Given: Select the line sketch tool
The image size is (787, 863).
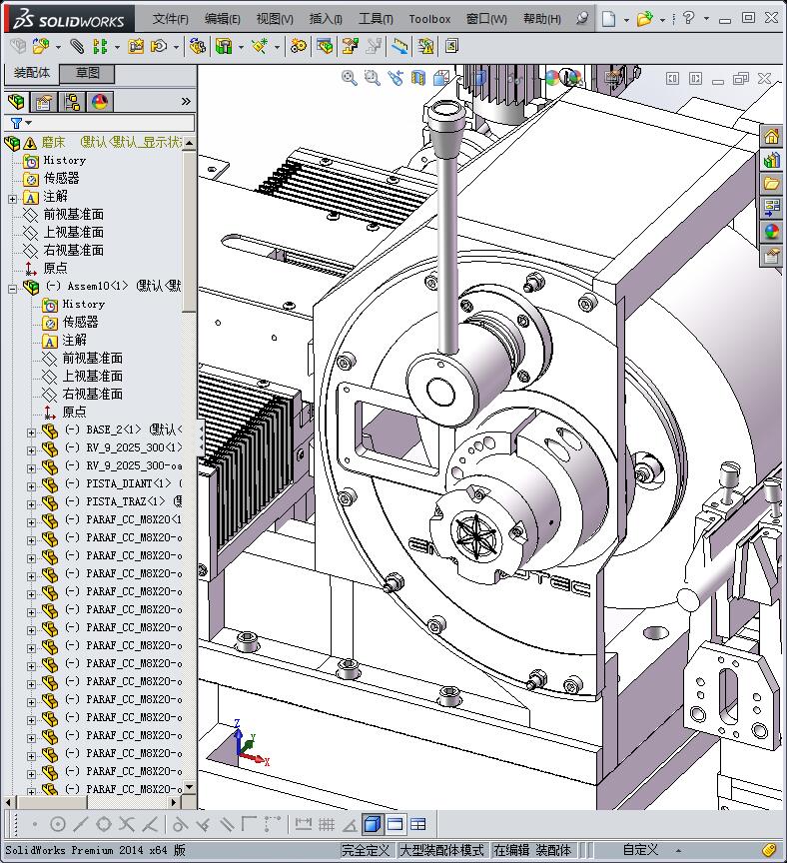Looking at the screenshot, I should (x=80, y=824).
